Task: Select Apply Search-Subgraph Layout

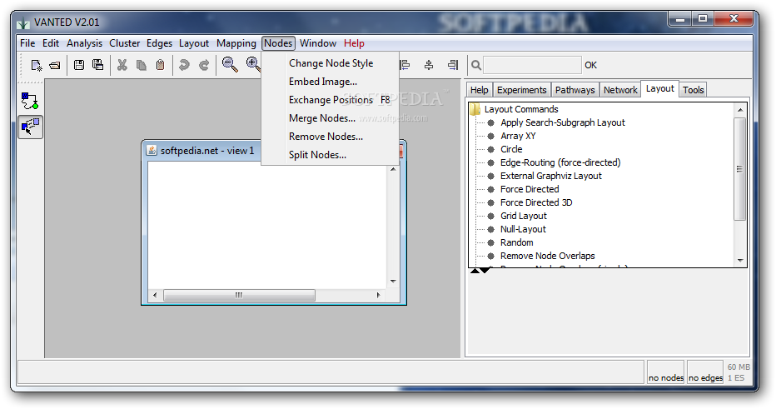Action: point(563,122)
